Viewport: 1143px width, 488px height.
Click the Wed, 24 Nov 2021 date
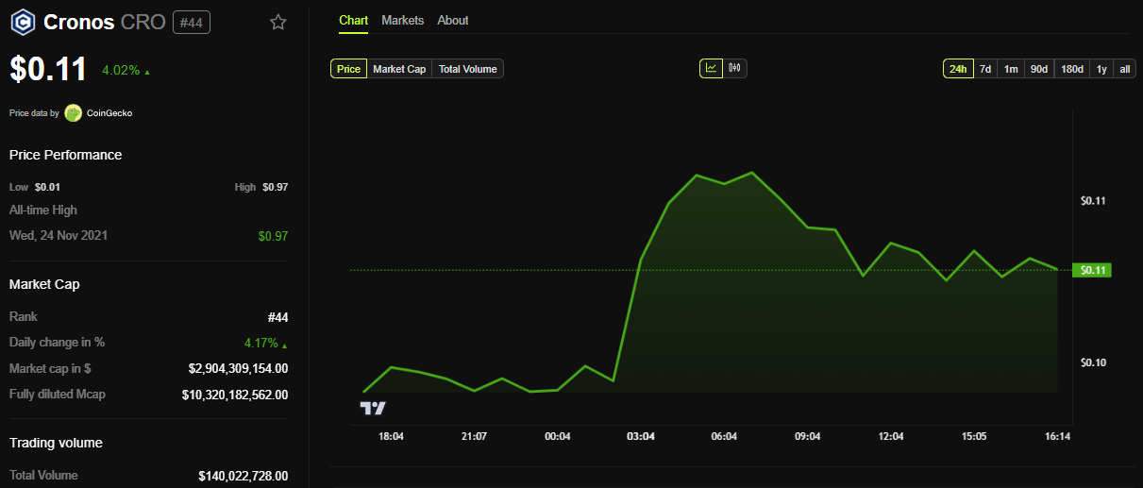(x=59, y=235)
